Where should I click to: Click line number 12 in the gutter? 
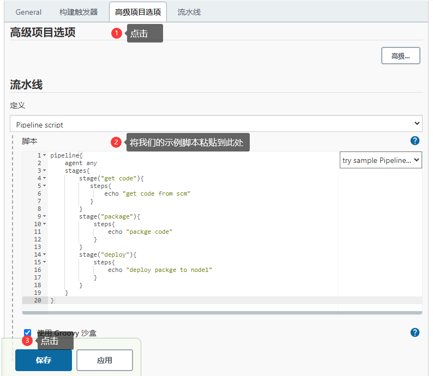(x=38, y=239)
